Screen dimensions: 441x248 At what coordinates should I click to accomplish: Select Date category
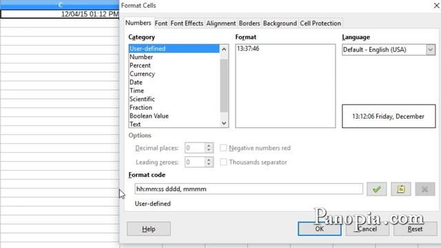tap(174, 83)
